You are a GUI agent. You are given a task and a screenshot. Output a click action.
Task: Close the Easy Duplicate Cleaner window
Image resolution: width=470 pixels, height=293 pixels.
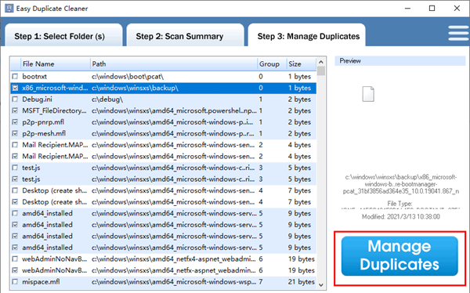[457, 9]
